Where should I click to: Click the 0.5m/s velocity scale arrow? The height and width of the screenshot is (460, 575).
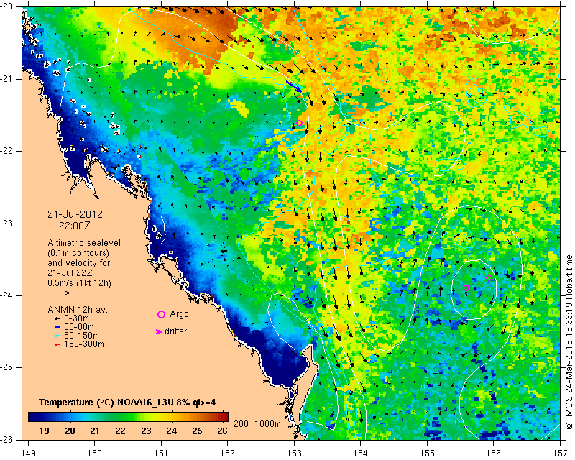(63, 293)
